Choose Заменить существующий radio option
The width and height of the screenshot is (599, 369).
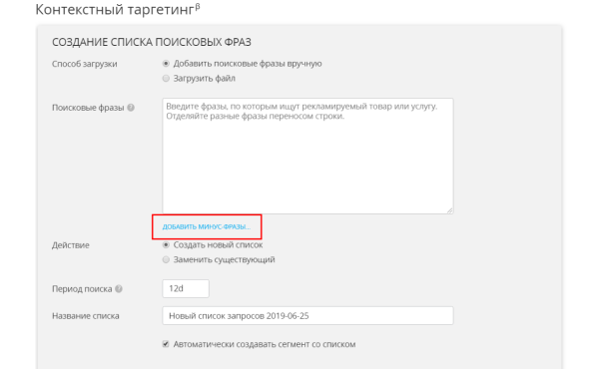166,259
